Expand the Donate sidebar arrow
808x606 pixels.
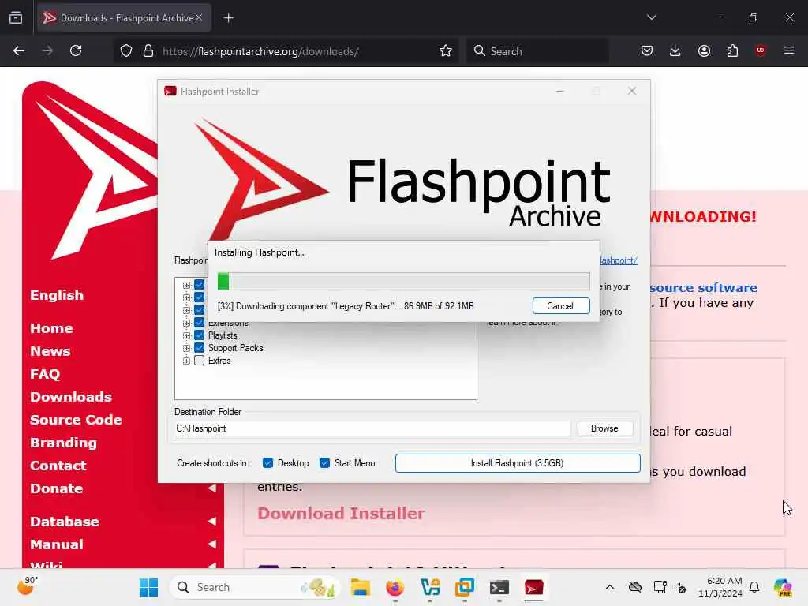[211, 488]
